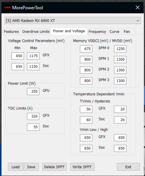
Task: Click the MorePowerTool title bar icon
Action: pos(7,8)
